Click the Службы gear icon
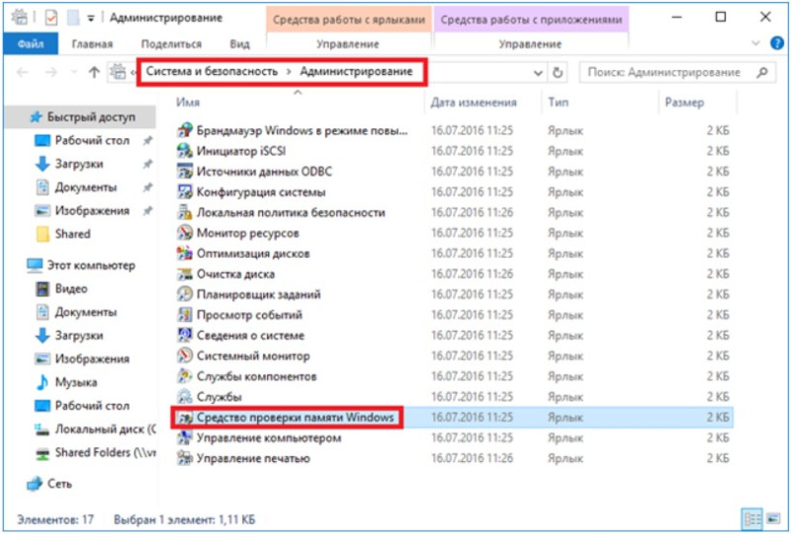 coord(185,397)
